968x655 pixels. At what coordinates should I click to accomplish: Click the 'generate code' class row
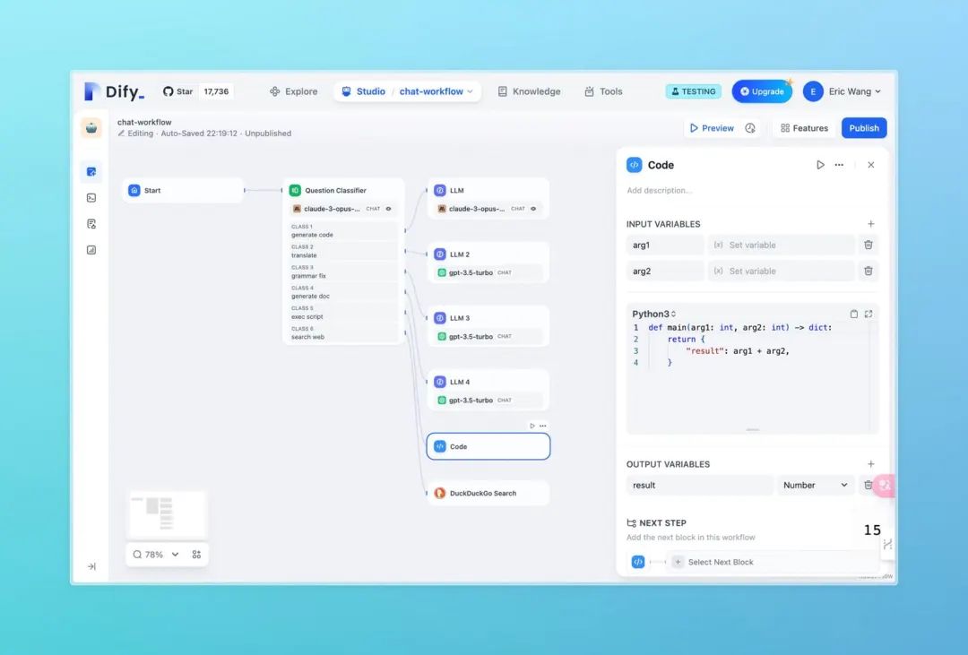tap(342, 231)
